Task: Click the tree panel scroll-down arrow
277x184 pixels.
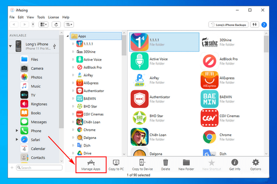Action: coord(124,154)
